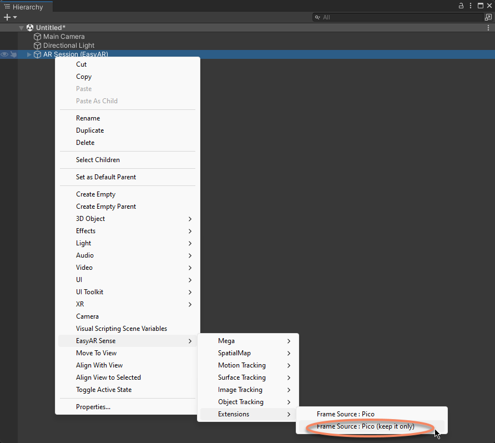This screenshot has height=443, width=495.
Task: Switch to the Hierarchy tab
Action: pyautogui.click(x=27, y=7)
